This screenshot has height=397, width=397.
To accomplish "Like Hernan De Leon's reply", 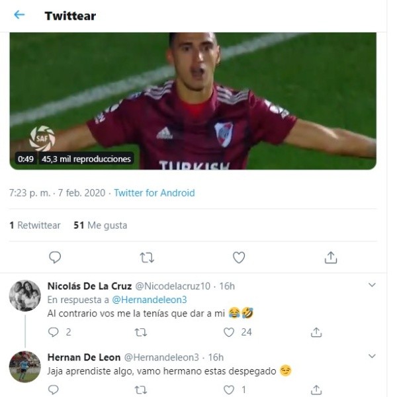I will (229, 390).
